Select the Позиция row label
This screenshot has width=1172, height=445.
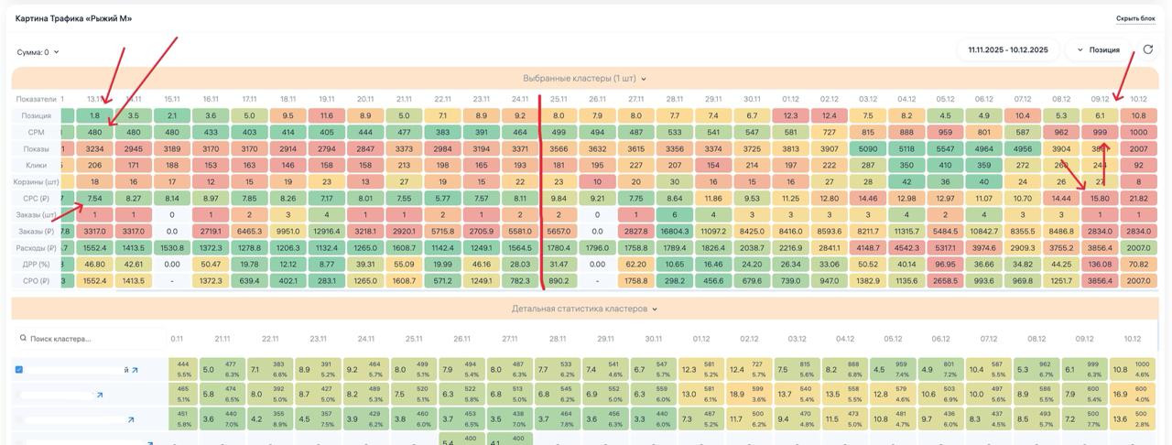pos(36,116)
